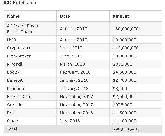Click the $96,811,400 total amount
The height and width of the screenshot is (136, 165).
pos(126,129)
